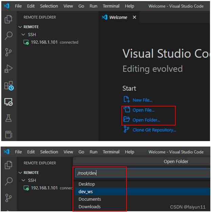Open Run and Debug icon in top window

8,69
